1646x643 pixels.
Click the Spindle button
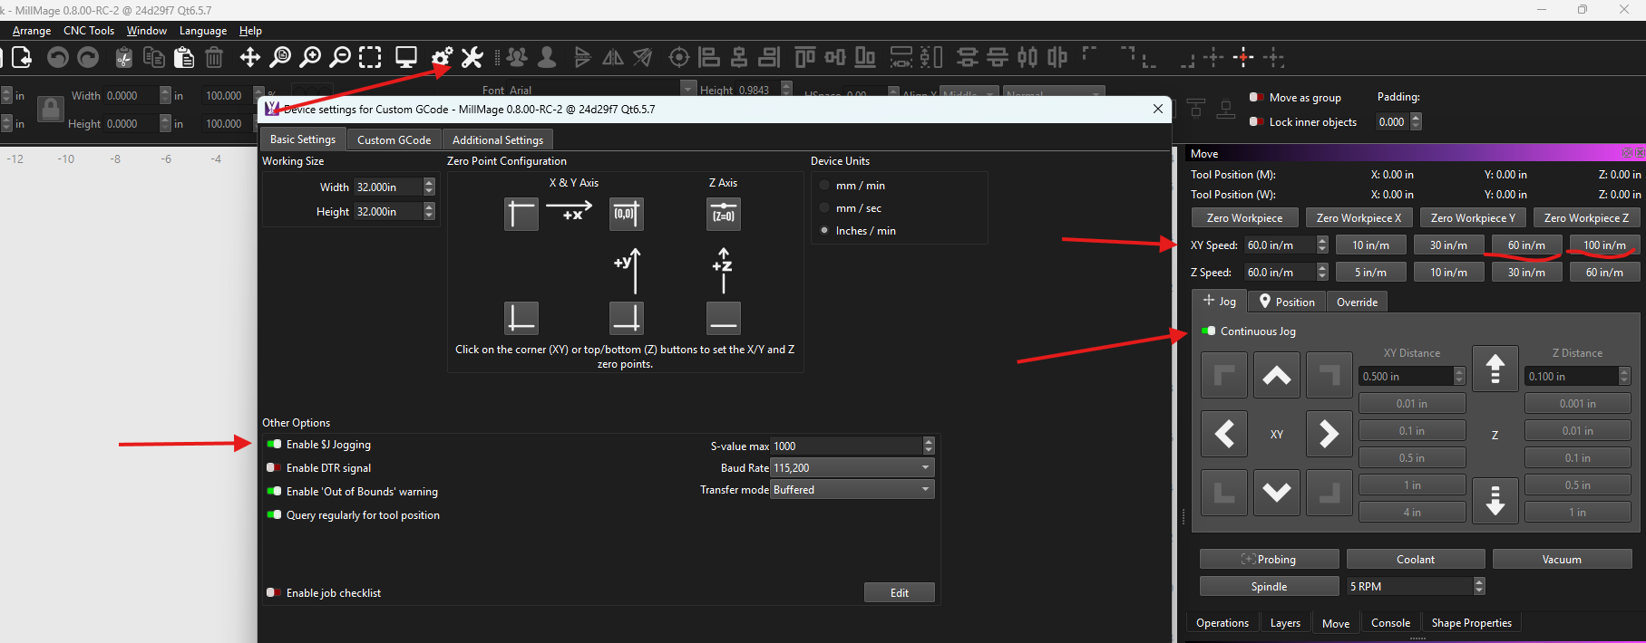pos(1269,586)
